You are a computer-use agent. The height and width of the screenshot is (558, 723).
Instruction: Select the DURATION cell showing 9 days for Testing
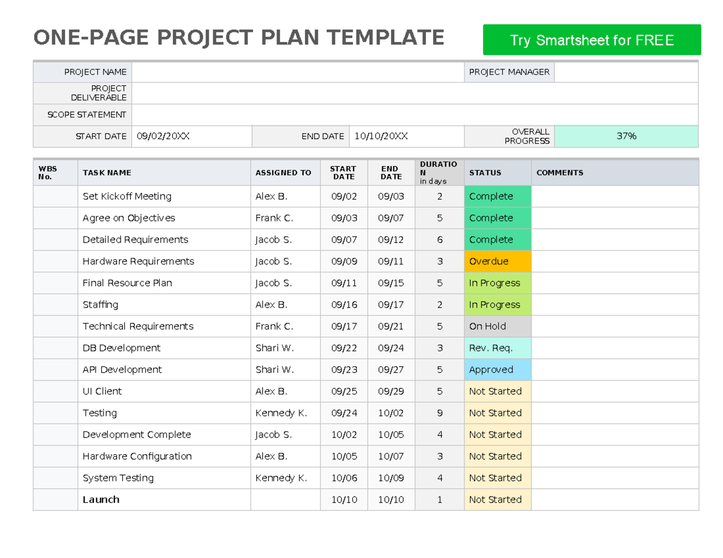[439, 413]
